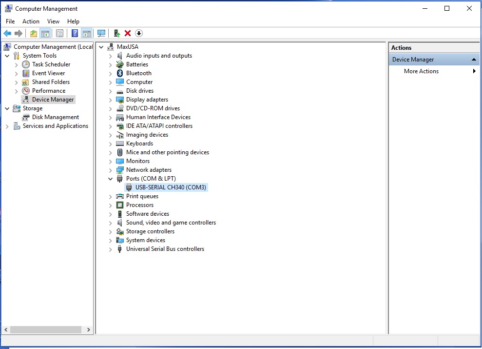Click Update device driver toolbar icon
Viewport: 482px width, 349px height.
tap(117, 33)
